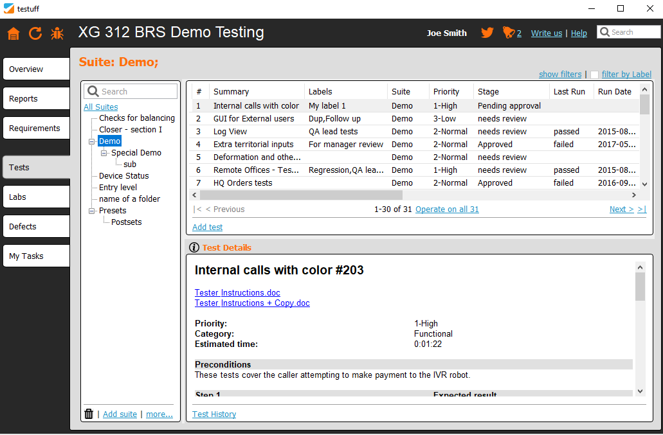Viewport: 663px width, 435px height.
Task: Click the Test Details info icon
Action: click(194, 247)
